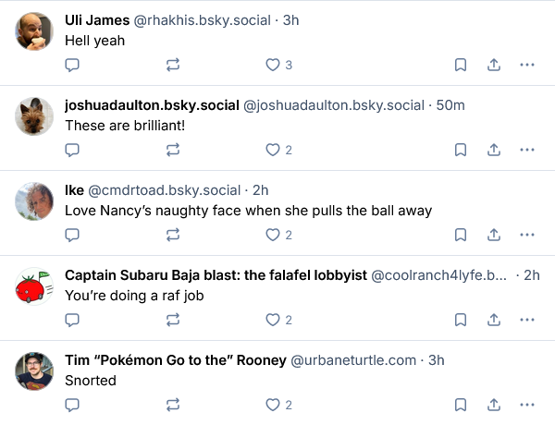The height and width of the screenshot is (425, 555).
Task: Bookmark Uli James's post
Action: click(x=460, y=65)
